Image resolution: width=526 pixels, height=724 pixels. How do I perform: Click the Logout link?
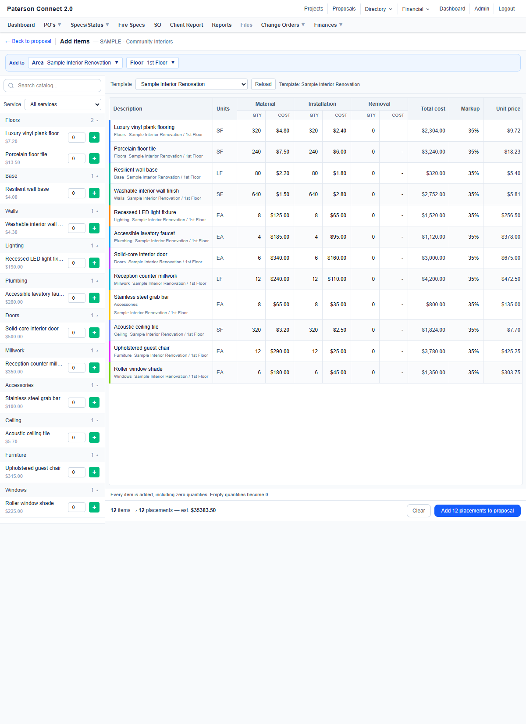[x=507, y=9]
